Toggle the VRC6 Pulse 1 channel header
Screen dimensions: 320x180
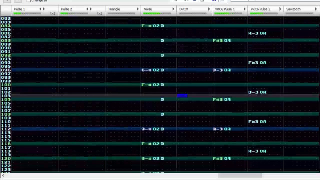click(x=225, y=9)
